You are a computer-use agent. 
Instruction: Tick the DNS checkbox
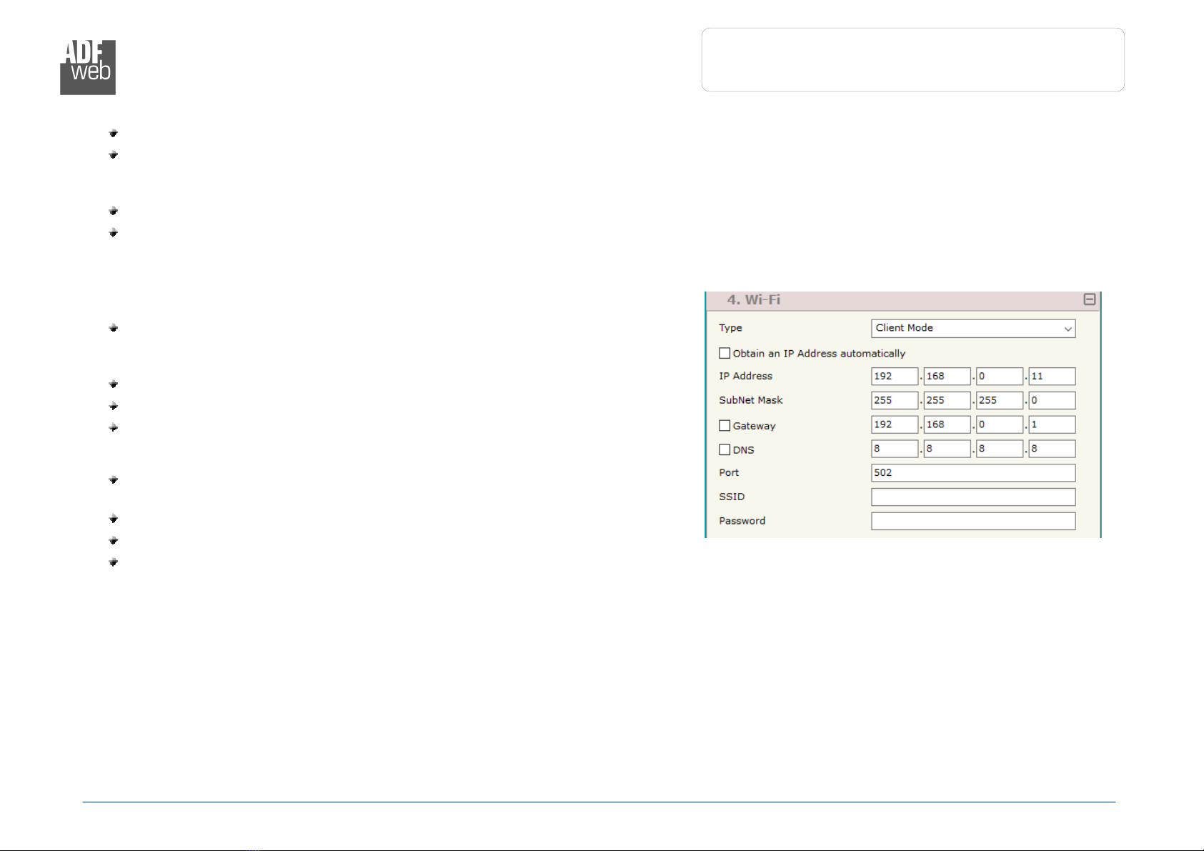click(x=725, y=449)
